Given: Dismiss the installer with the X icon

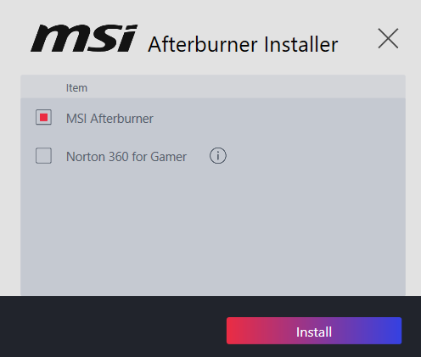Looking at the screenshot, I should click(388, 38).
